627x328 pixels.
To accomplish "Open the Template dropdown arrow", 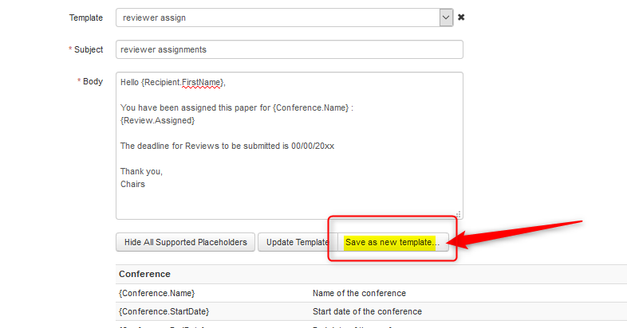I will pyautogui.click(x=446, y=18).
